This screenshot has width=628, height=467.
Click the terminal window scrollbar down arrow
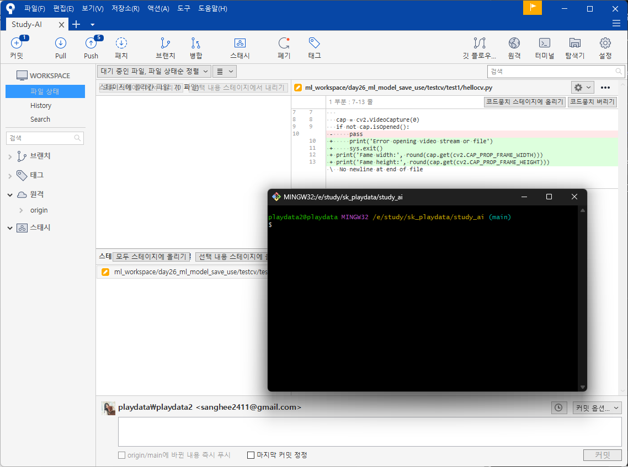click(583, 387)
